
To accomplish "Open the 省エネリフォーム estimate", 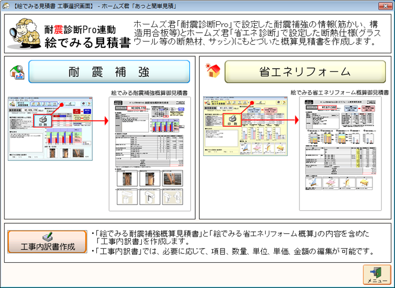I will [x=305, y=72].
